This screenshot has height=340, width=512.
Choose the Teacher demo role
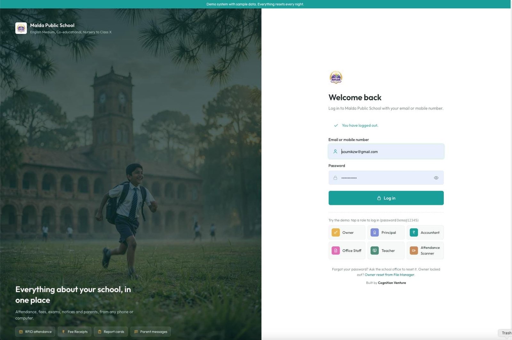tap(386, 250)
